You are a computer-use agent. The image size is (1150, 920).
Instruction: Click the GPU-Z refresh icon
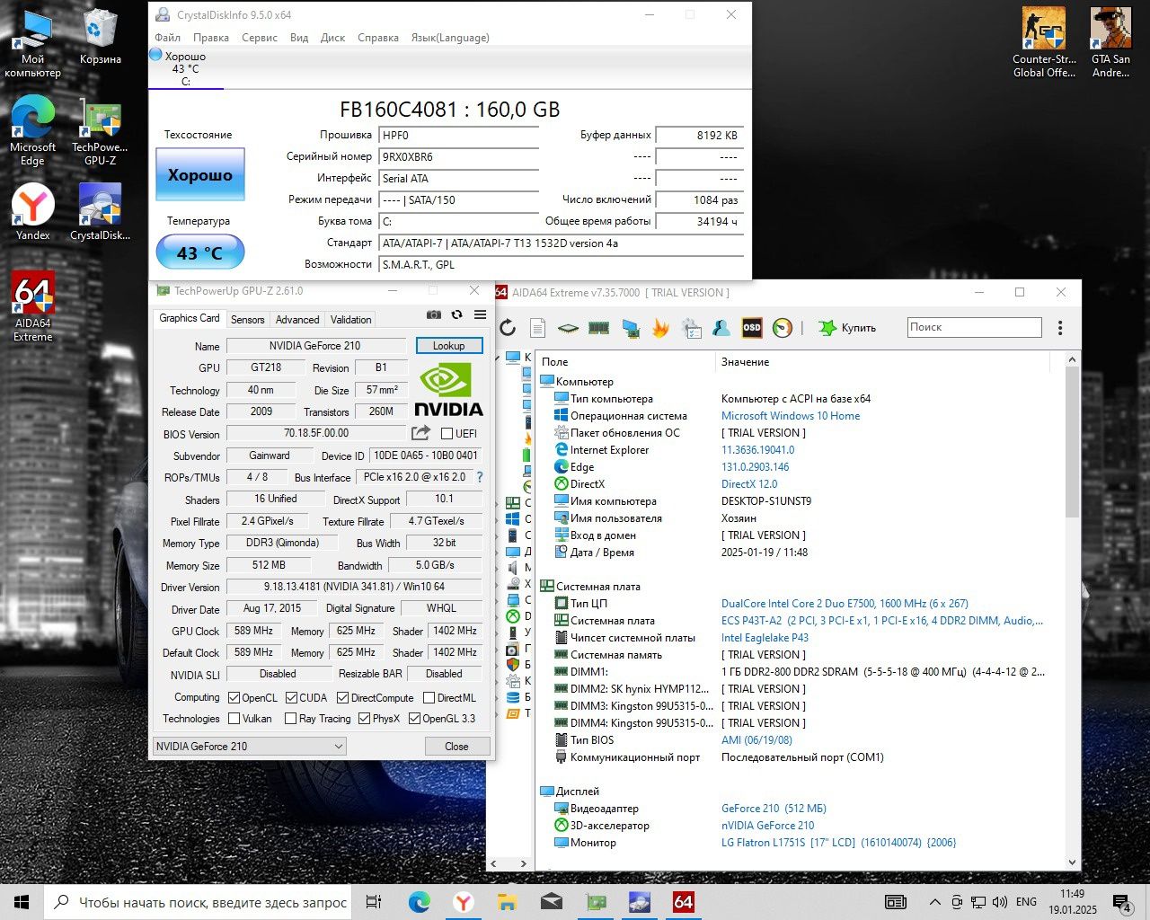click(x=456, y=314)
